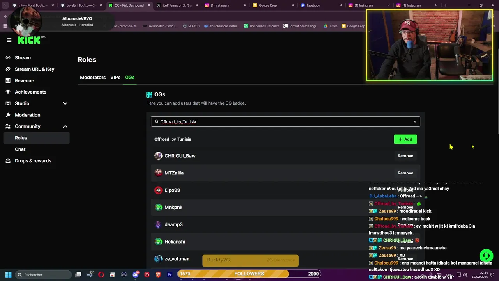
Task: Click CHRIGUI_Baw's avatar in the OG list
Action: [158, 156]
